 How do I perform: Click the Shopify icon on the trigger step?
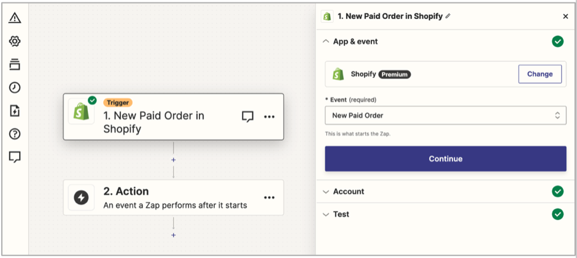tap(81, 112)
